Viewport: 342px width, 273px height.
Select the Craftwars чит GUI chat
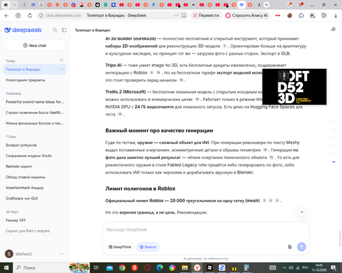(35, 199)
